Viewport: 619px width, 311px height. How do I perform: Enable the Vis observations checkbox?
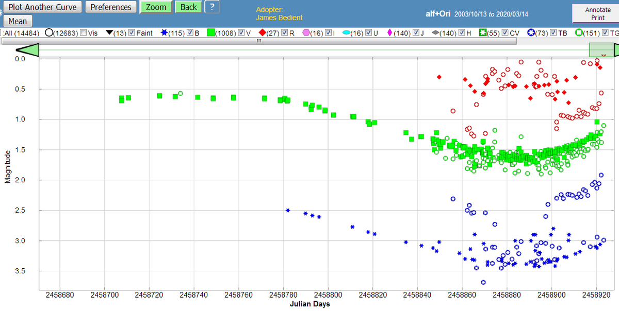tap(84, 33)
